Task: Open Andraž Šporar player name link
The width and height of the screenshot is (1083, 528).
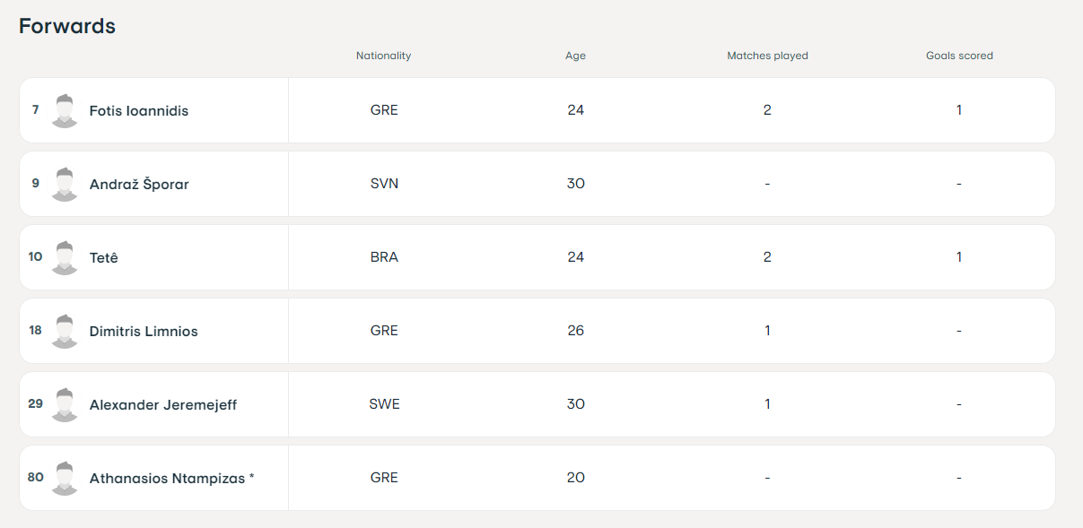Action: (139, 184)
